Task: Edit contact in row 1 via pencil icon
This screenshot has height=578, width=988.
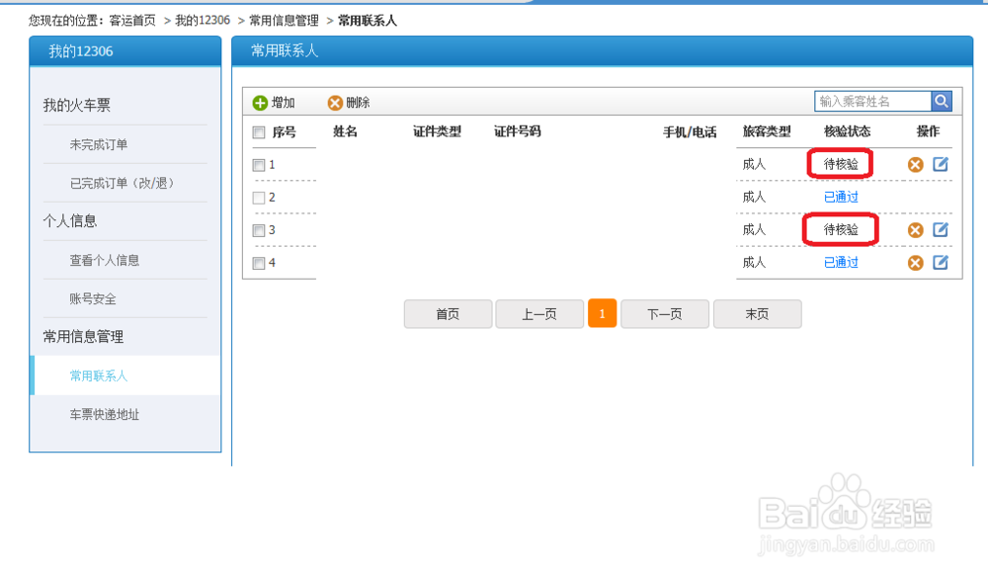Action: pos(941,164)
